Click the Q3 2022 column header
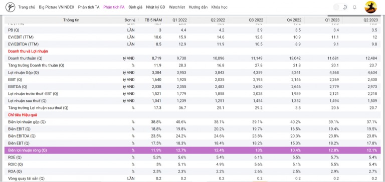This screenshot has width=385, height=182. 256,20
